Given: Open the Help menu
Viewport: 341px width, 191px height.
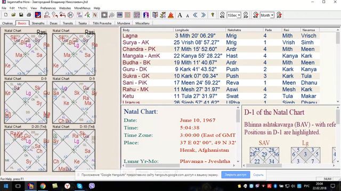Looking at the screenshot, I should coord(97,8).
